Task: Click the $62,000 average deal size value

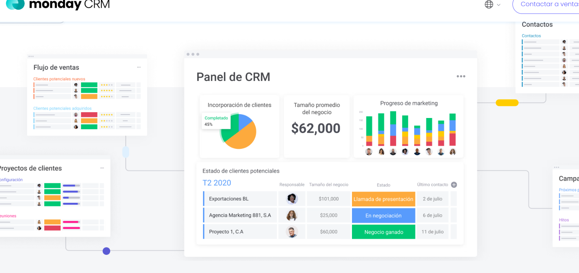Action: tap(316, 128)
